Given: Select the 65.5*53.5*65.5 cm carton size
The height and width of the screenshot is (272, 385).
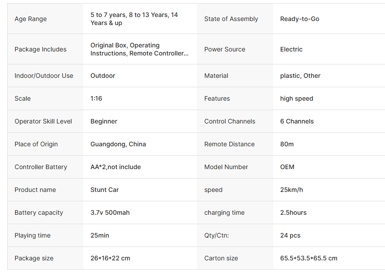Looking at the screenshot, I should [x=308, y=258].
